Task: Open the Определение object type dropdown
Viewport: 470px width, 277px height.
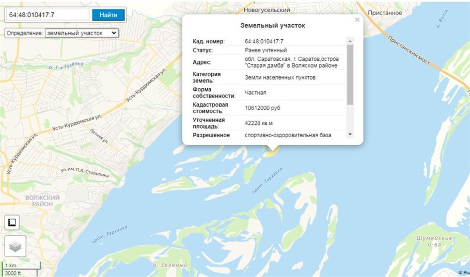Action: click(82, 32)
